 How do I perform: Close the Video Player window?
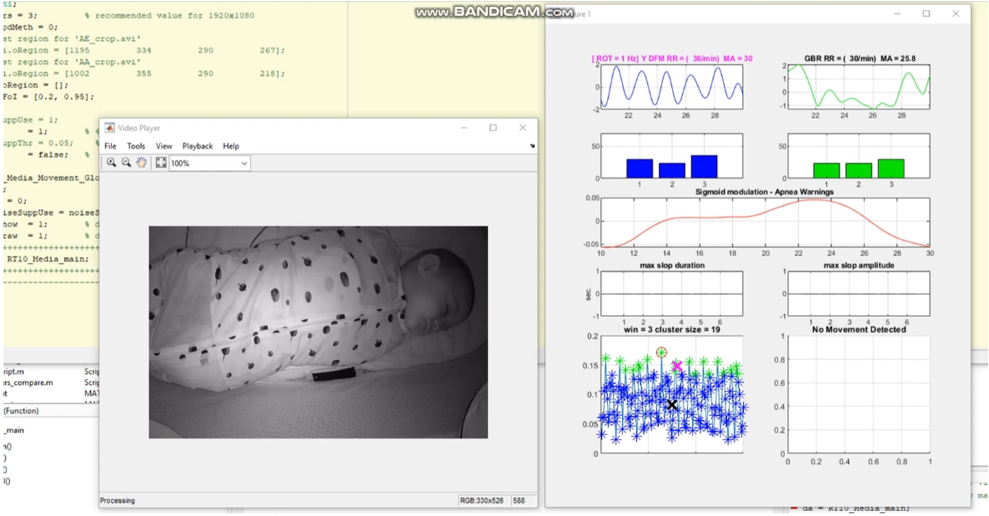point(522,128)
